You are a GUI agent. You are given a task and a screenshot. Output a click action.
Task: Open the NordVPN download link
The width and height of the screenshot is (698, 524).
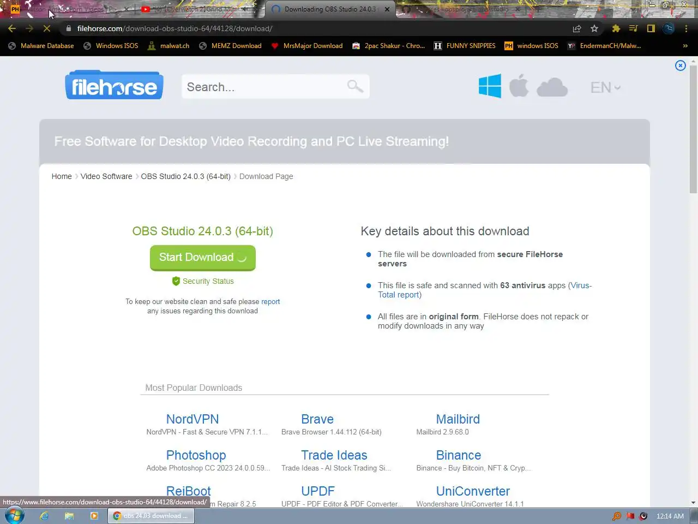(x=192, y=419)
